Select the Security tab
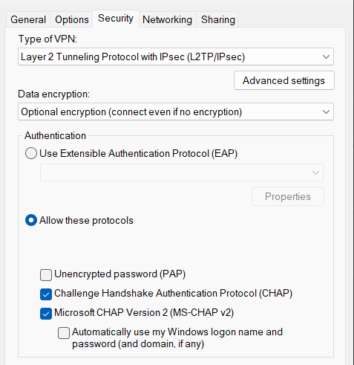The height and width of the screenshot is (365, 354). coord(116,19)
